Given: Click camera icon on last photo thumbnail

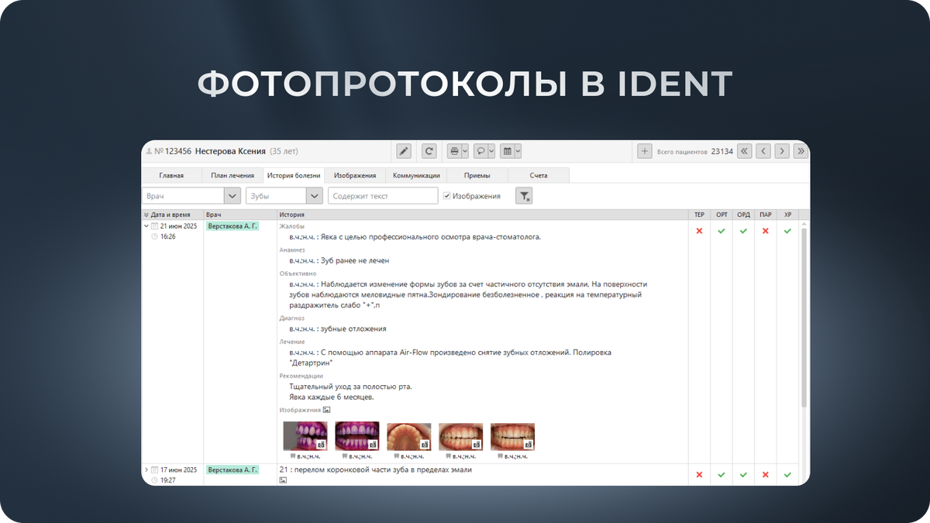Looking at the screenshot, I should point(528,445).
